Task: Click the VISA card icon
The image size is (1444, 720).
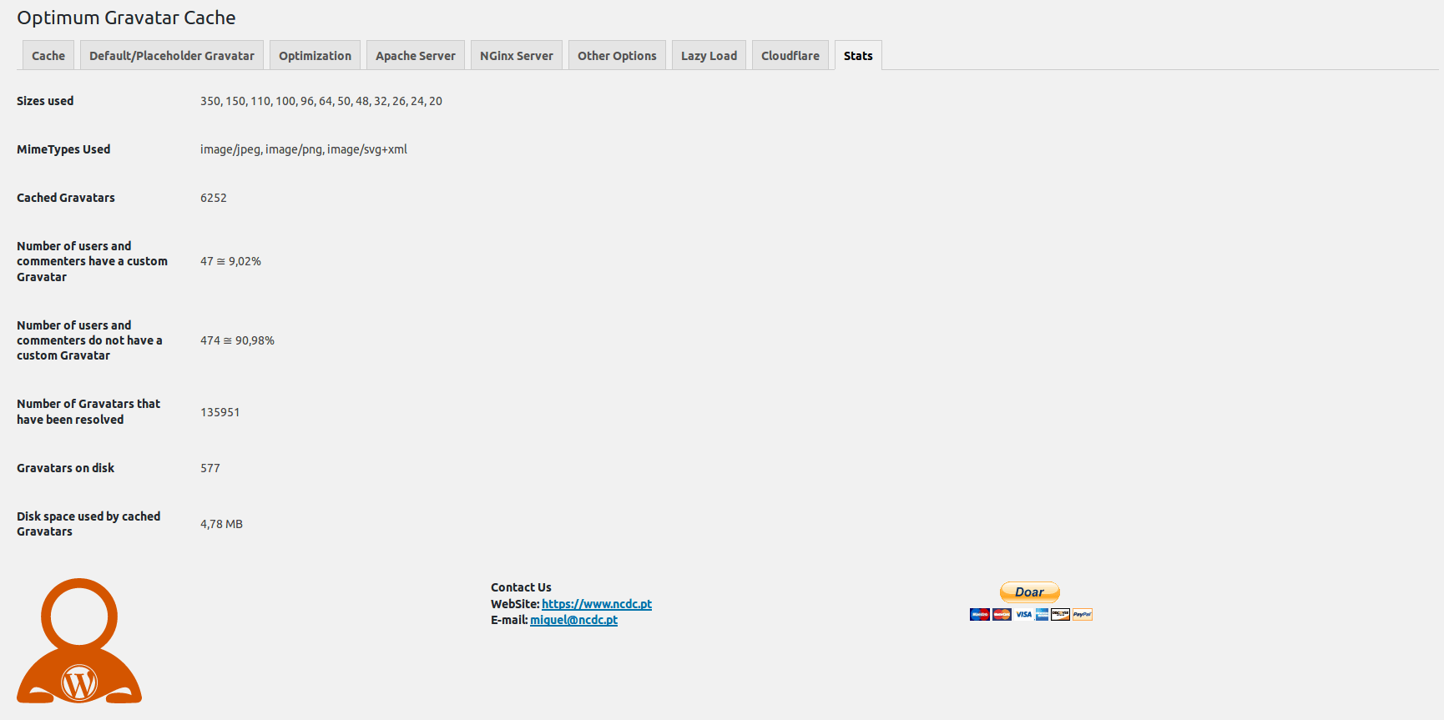Action: pyautogui.click(x=1023, y=615)
